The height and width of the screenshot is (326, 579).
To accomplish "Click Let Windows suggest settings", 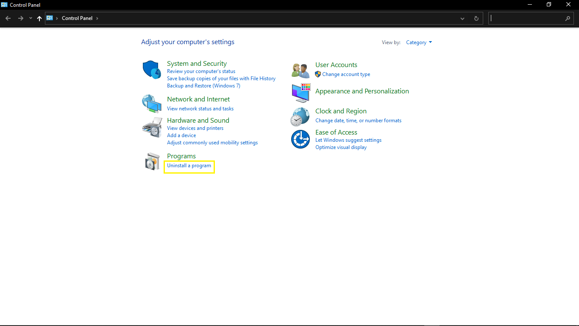I will point(348,140).
